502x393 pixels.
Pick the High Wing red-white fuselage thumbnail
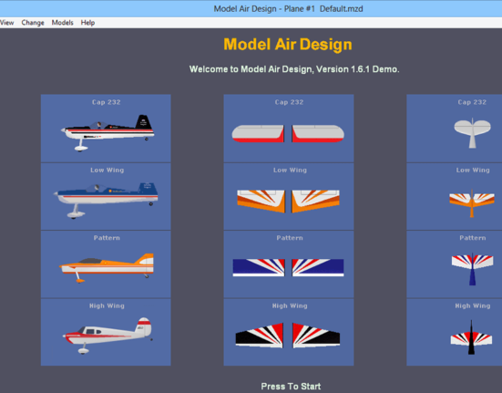coord(106,332)
